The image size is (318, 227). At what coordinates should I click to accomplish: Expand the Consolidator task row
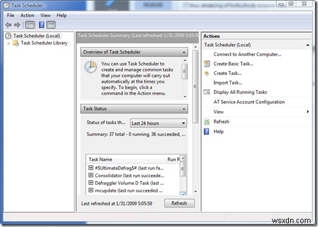click(91, 175)
